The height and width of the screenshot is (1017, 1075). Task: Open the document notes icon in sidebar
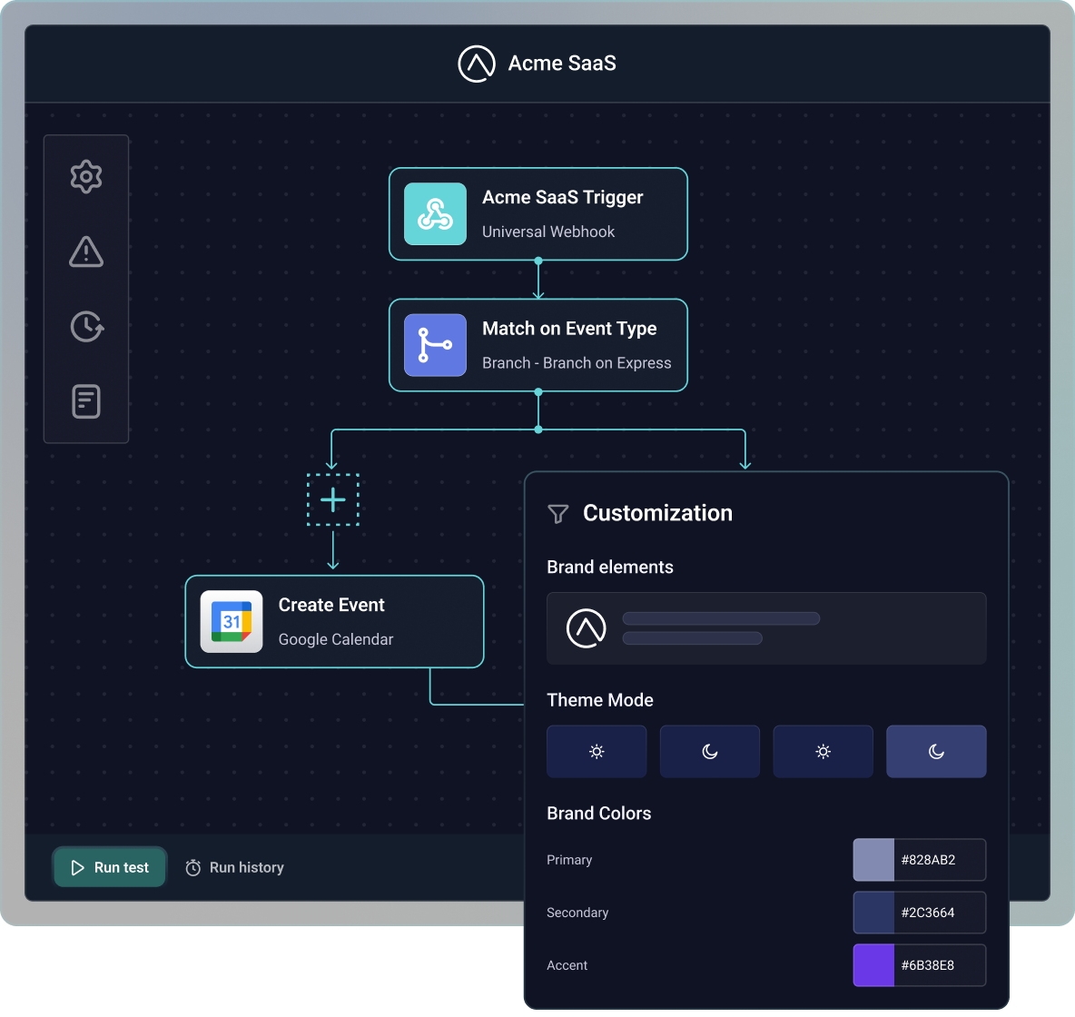click(x=85, y=401)
